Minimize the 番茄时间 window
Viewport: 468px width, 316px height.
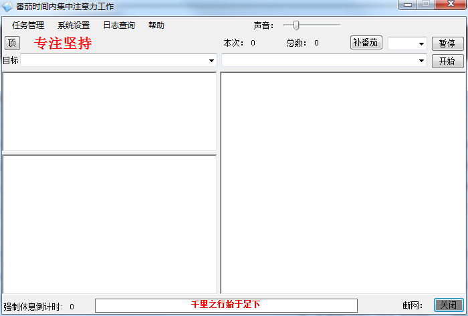click(x=408, y=5)
